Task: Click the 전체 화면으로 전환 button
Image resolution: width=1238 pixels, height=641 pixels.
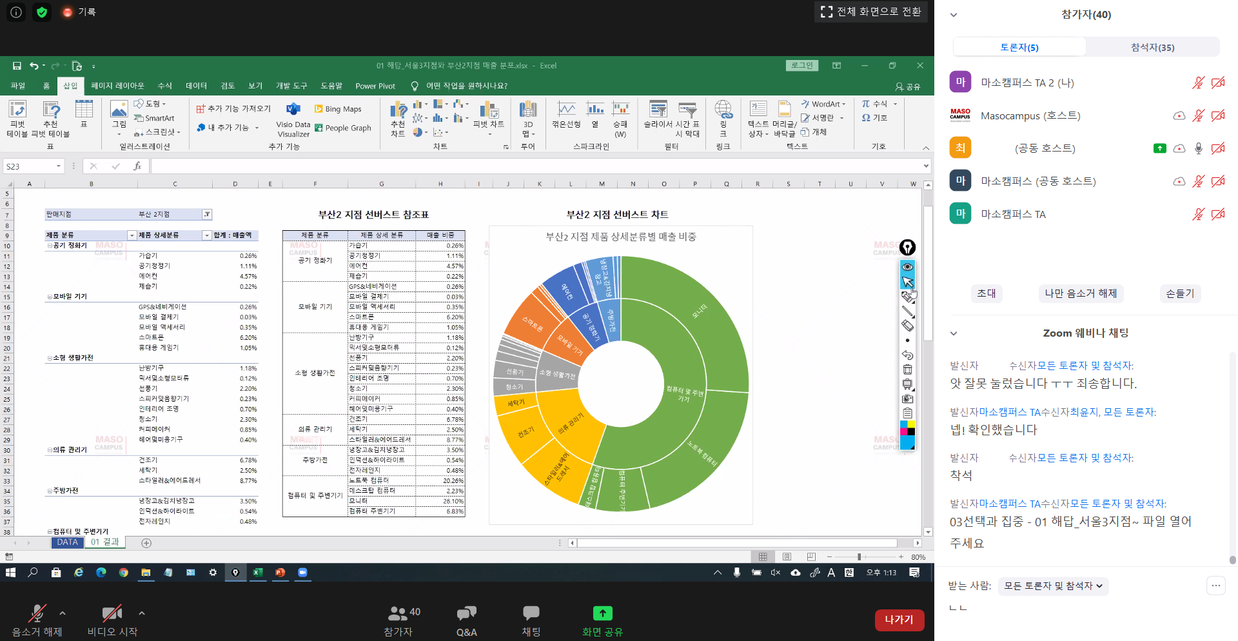Action: coord(871,12)
